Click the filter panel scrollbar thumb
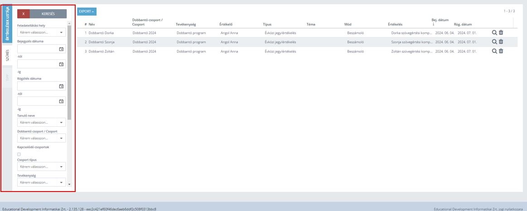Image resolution: width=527 pixels, height=211 pixels. click(69, 72)
